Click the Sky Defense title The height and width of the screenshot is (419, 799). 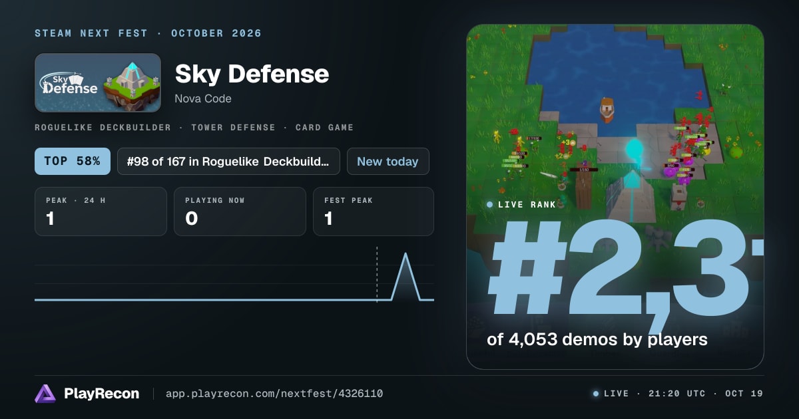click(252, 74)
